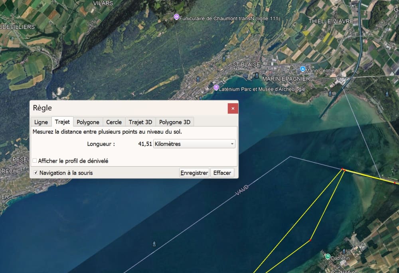Click the Cudrefin green place marker
Viewport: 399px width, 273px height.
click(x=328, y=257)
